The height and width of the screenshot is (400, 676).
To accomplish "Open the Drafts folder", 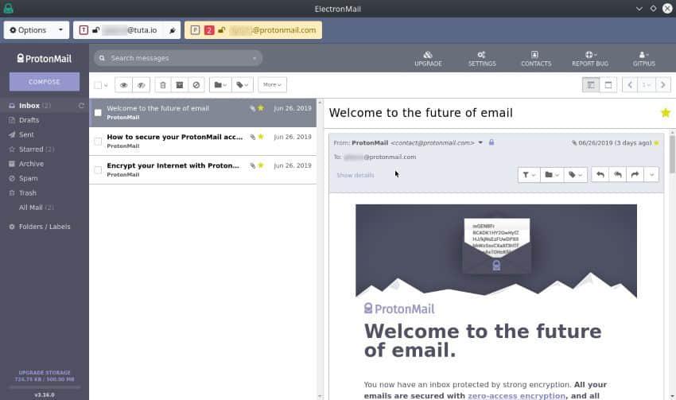I will point(29,120).
